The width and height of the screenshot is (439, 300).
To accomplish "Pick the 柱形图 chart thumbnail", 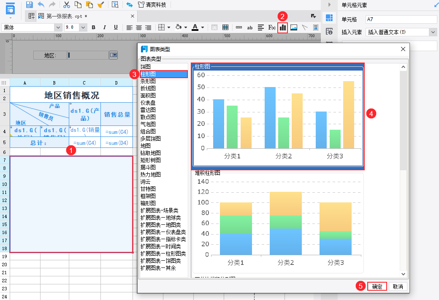I will click(x=278, y=116).
